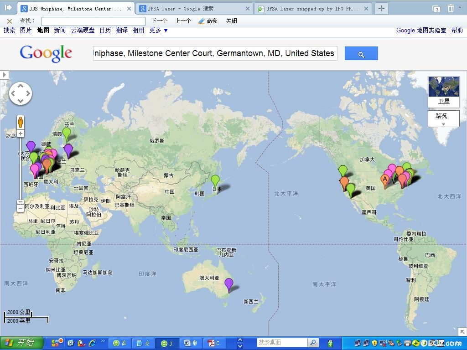This screenshot has height=350, width=467.
Task: Click 关闭 in the find bar
Action: pyautogui.click(x=231, y=21)
